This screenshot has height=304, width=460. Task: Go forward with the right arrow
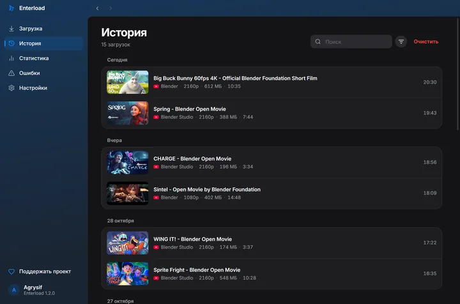tap(111, 8)
